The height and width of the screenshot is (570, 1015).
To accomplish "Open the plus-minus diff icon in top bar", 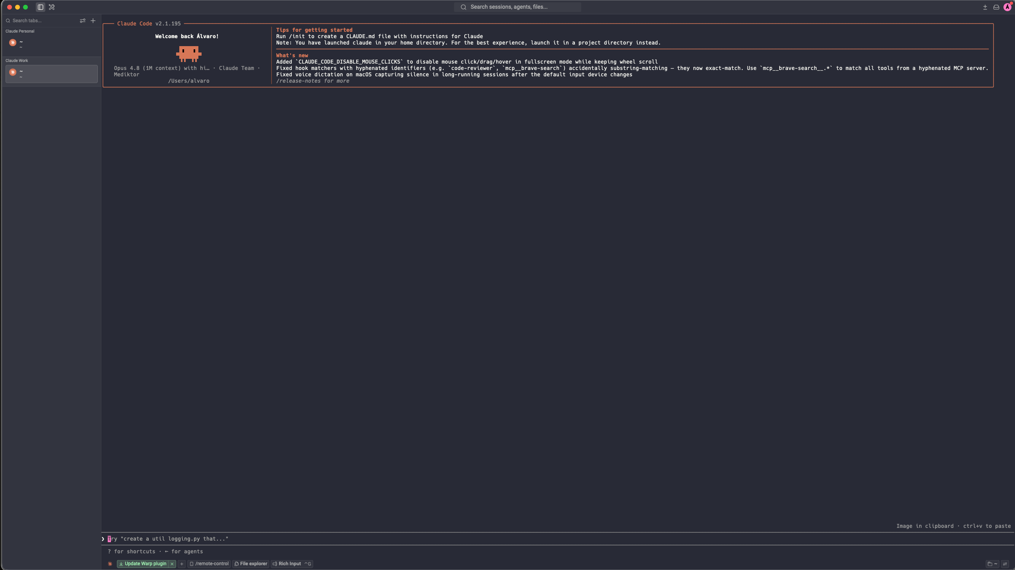I will (985, 7).
